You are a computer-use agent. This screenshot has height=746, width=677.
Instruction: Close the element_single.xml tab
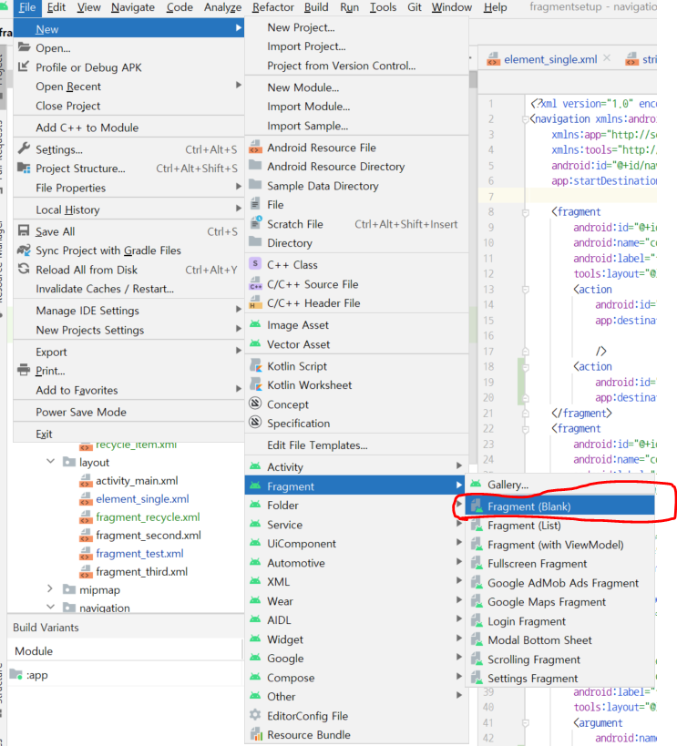pos(607,58)
